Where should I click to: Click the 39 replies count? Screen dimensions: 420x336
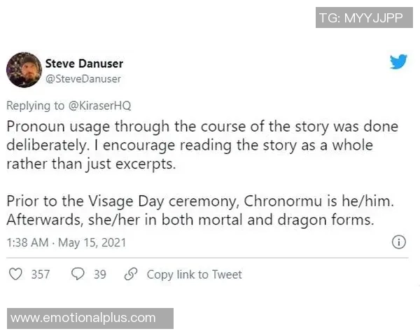click(x=99, y=274)
